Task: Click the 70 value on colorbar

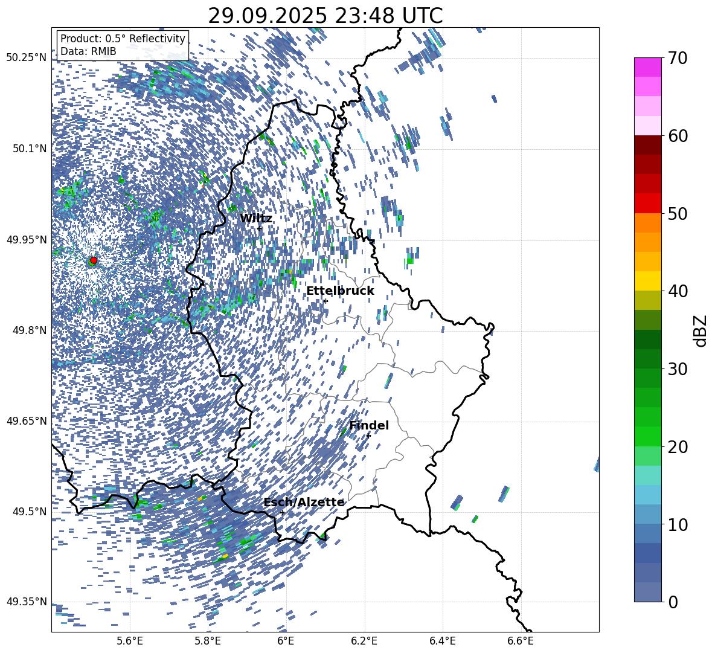Action: 677,59
